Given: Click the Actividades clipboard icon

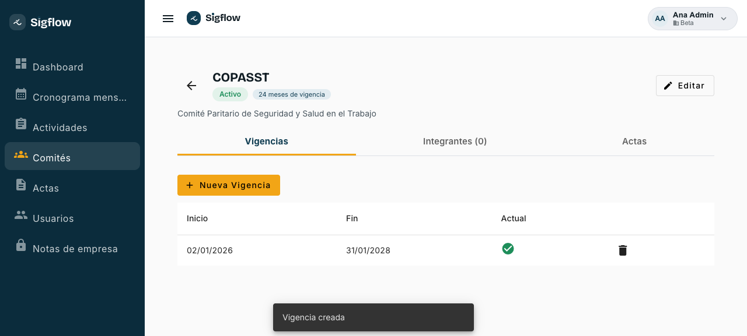Looking at the screenshot, I should pyautogui.click(x=21, y=124).
